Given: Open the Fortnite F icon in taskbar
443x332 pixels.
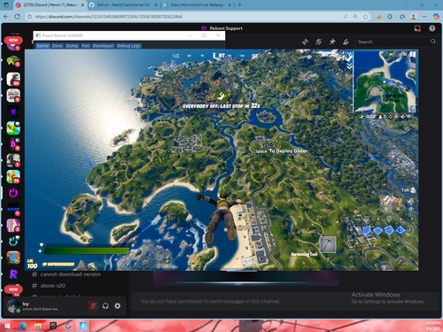Looking at the screenshot, I should 83,326.
